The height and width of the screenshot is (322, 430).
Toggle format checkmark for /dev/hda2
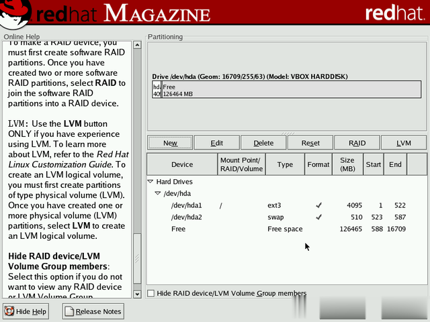click(x=318, y=217)
